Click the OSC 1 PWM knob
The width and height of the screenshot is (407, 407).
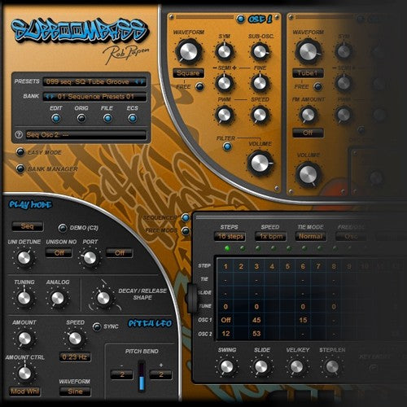point(224,115)
